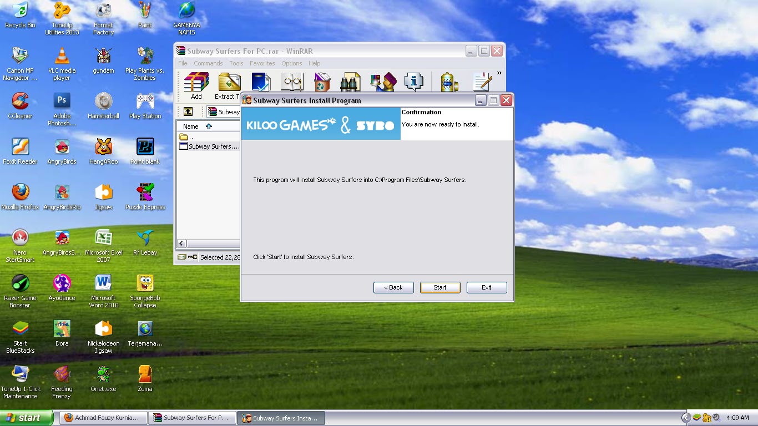Select the Point blank desktop icon
758x426 pixels.
[x=145, y=151]
